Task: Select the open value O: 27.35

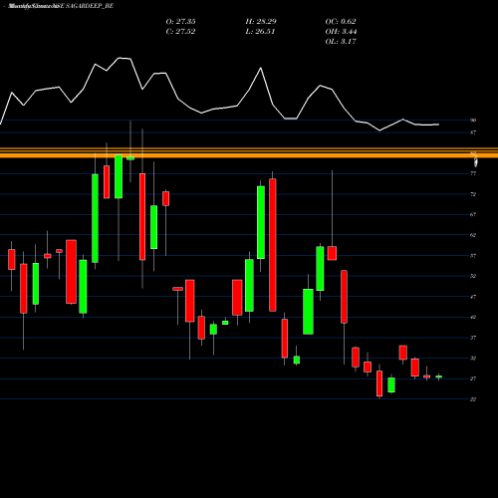Action: 180,21
